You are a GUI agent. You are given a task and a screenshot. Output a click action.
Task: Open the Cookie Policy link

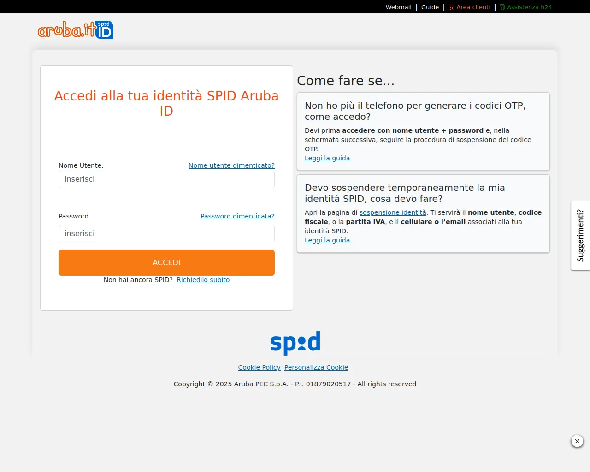[259, 367]
